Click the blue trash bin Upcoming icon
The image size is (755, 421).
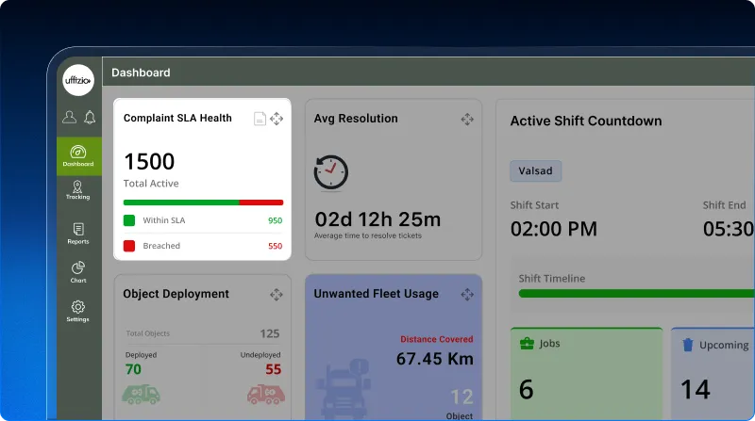click(x=688, y=345)
